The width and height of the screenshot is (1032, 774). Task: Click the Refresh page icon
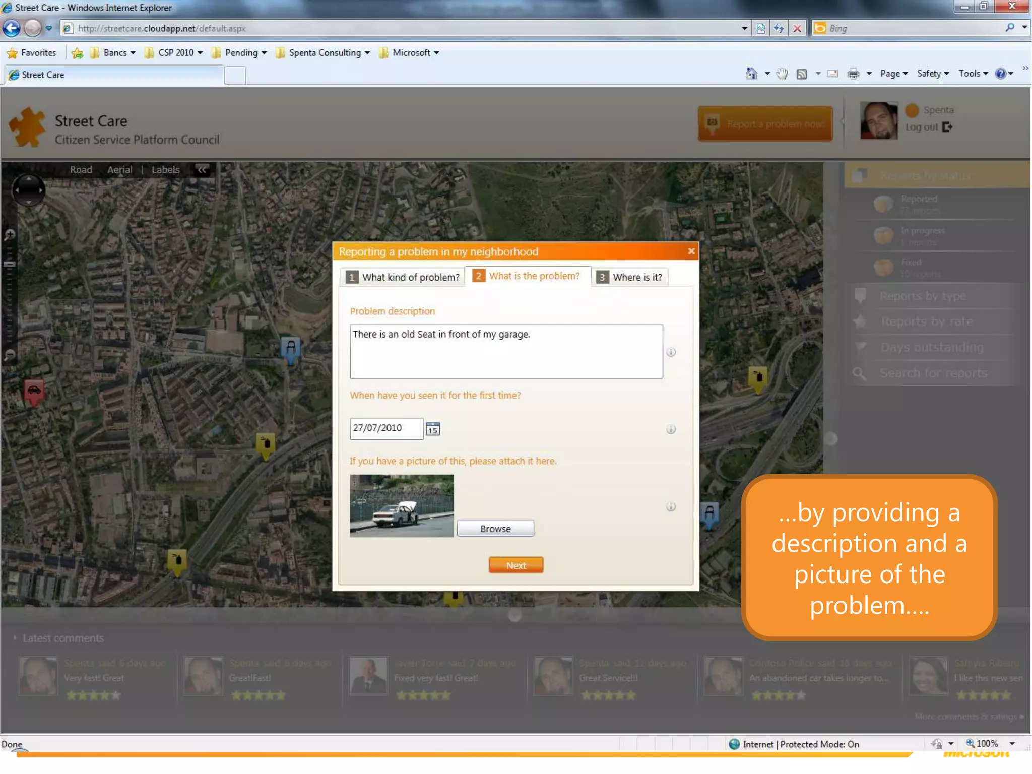779,28
